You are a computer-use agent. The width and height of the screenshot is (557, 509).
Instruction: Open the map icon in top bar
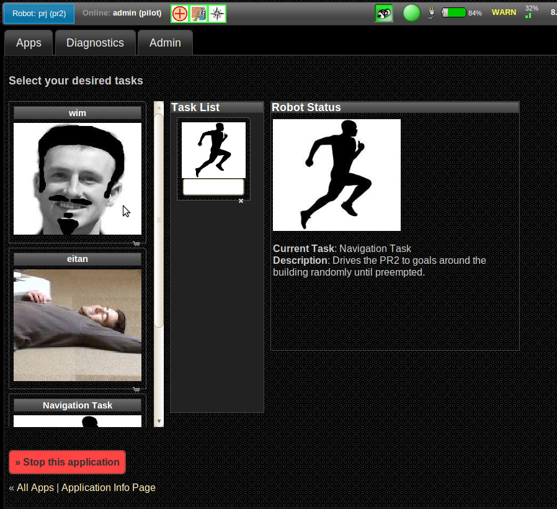[198, 13]
